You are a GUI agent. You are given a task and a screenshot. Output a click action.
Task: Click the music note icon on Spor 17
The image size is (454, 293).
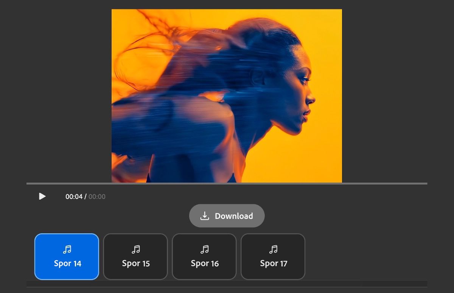(x=273, y=248)
